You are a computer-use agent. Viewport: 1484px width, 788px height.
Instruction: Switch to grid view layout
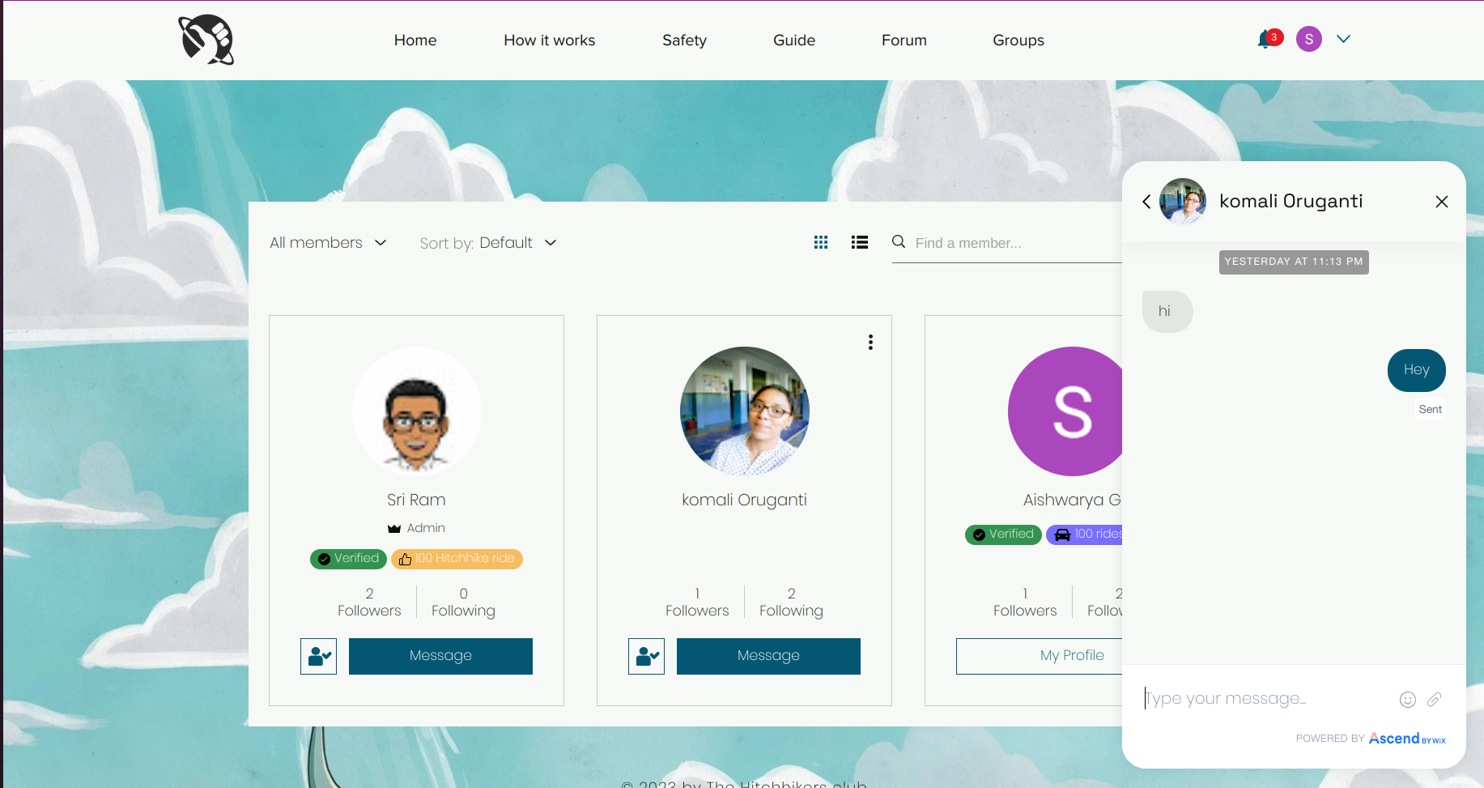821,242
